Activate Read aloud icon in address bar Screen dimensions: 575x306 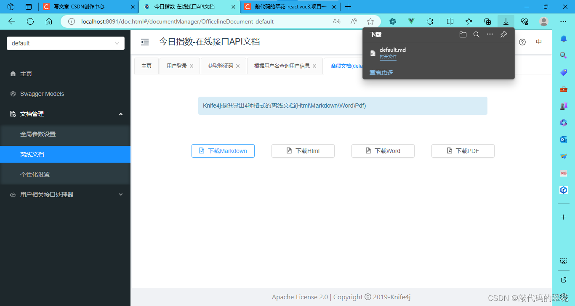[x=354, y=21]
